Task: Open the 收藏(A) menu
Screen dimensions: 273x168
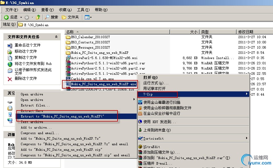Action: 65,10
